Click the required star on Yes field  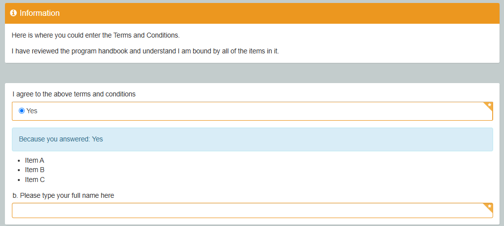[489, 105]
